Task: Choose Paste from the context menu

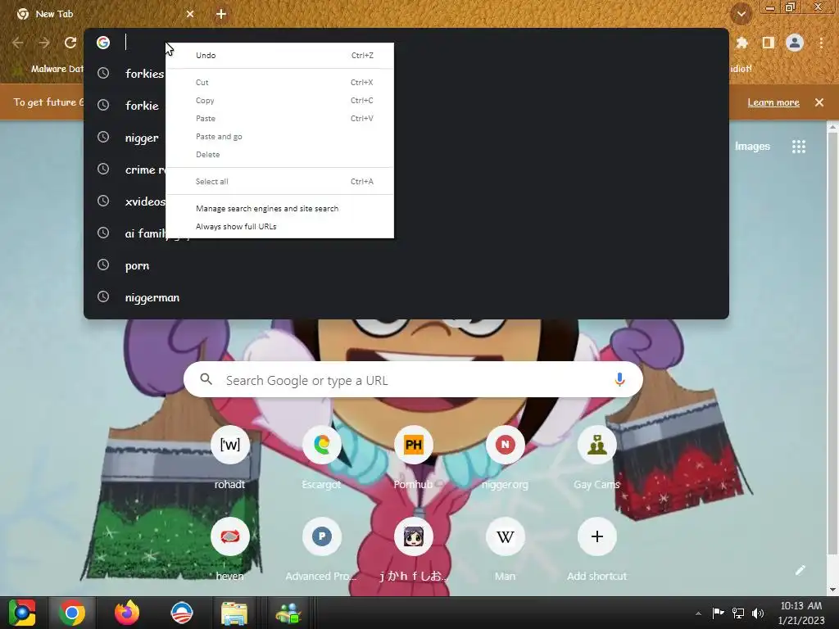Action: coord(280,119)
